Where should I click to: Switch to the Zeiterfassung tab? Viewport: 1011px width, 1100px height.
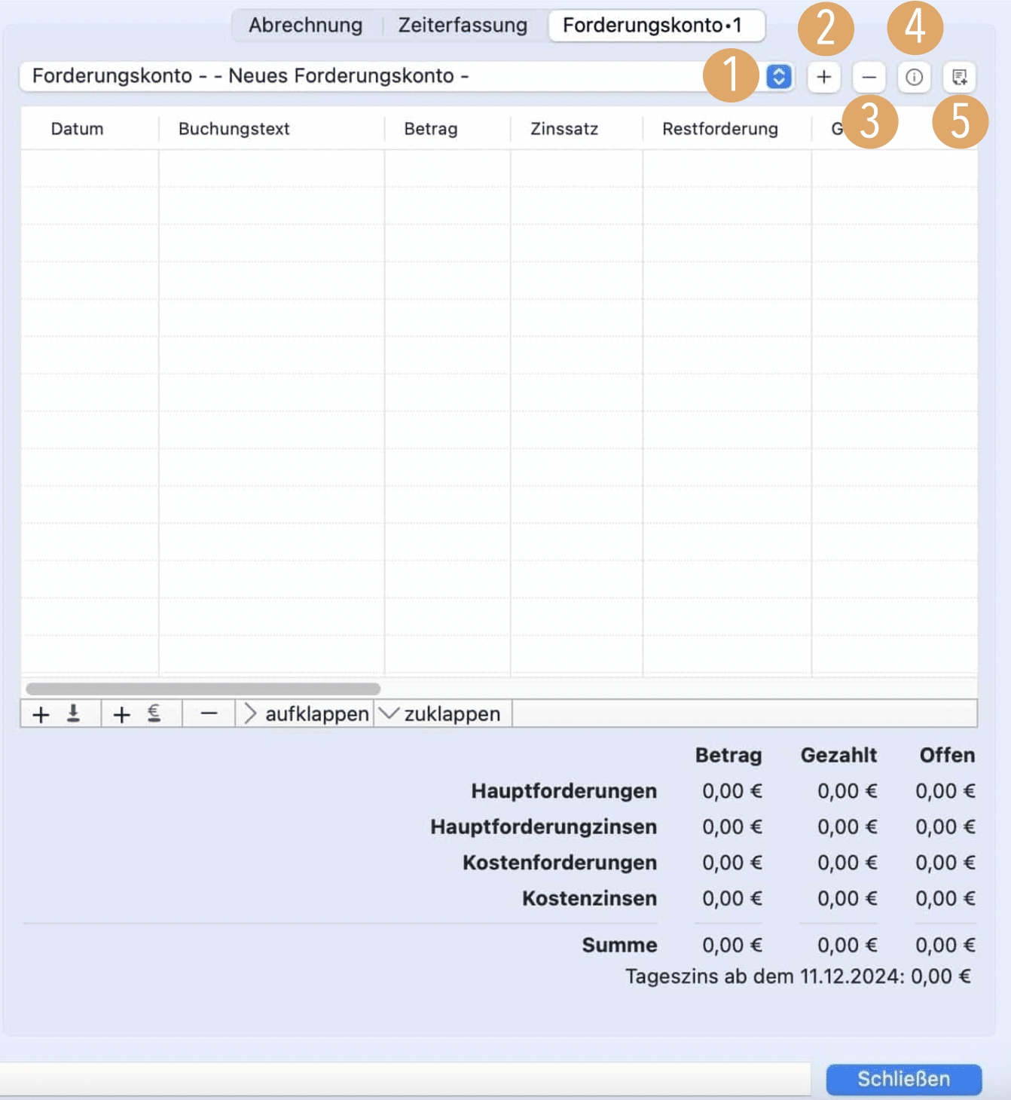463,26
